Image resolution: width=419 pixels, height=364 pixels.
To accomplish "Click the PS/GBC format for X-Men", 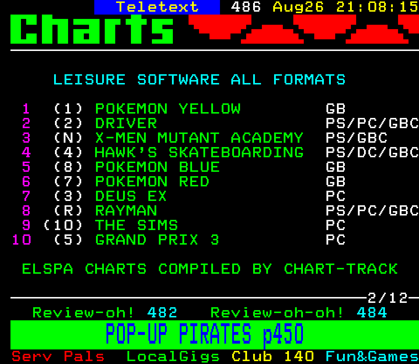I will click(356, 138).
